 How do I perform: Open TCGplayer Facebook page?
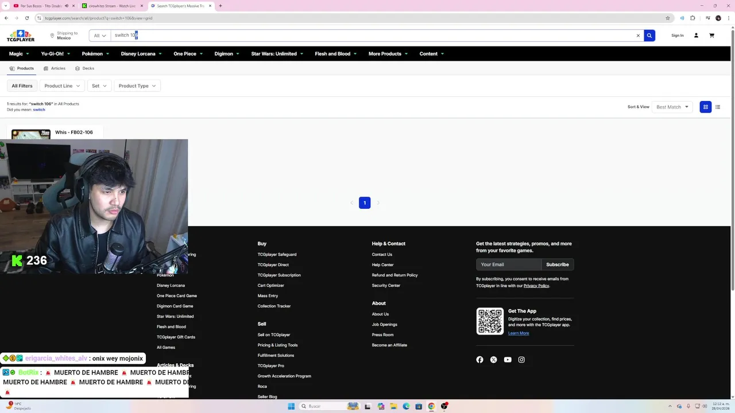[479, 360]
